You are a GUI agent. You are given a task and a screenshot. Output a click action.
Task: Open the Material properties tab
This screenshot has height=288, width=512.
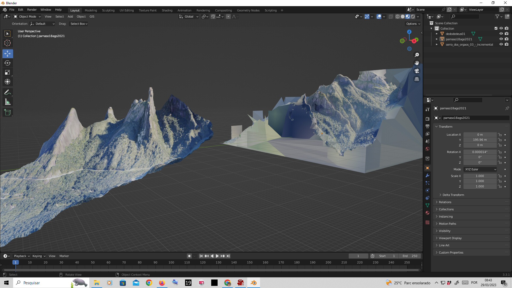tap(427, 213)
